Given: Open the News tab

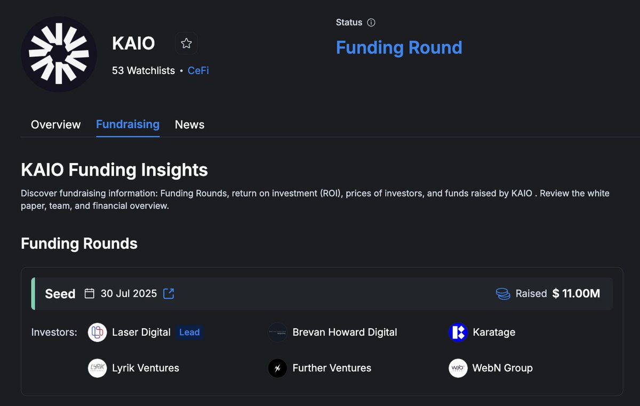Looking at the screenshot, I should [189, 124].
